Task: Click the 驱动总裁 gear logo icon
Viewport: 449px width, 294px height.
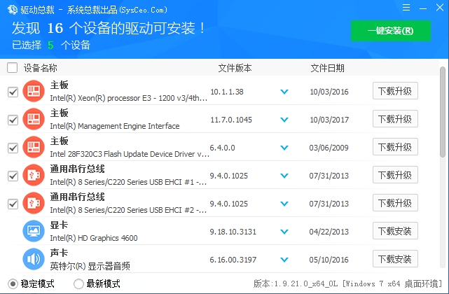Action: click(x=13, y=10)
